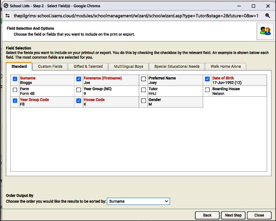276x221 pixels.
Task: Click the site information icon in address bar
Action: coord(8,16)
